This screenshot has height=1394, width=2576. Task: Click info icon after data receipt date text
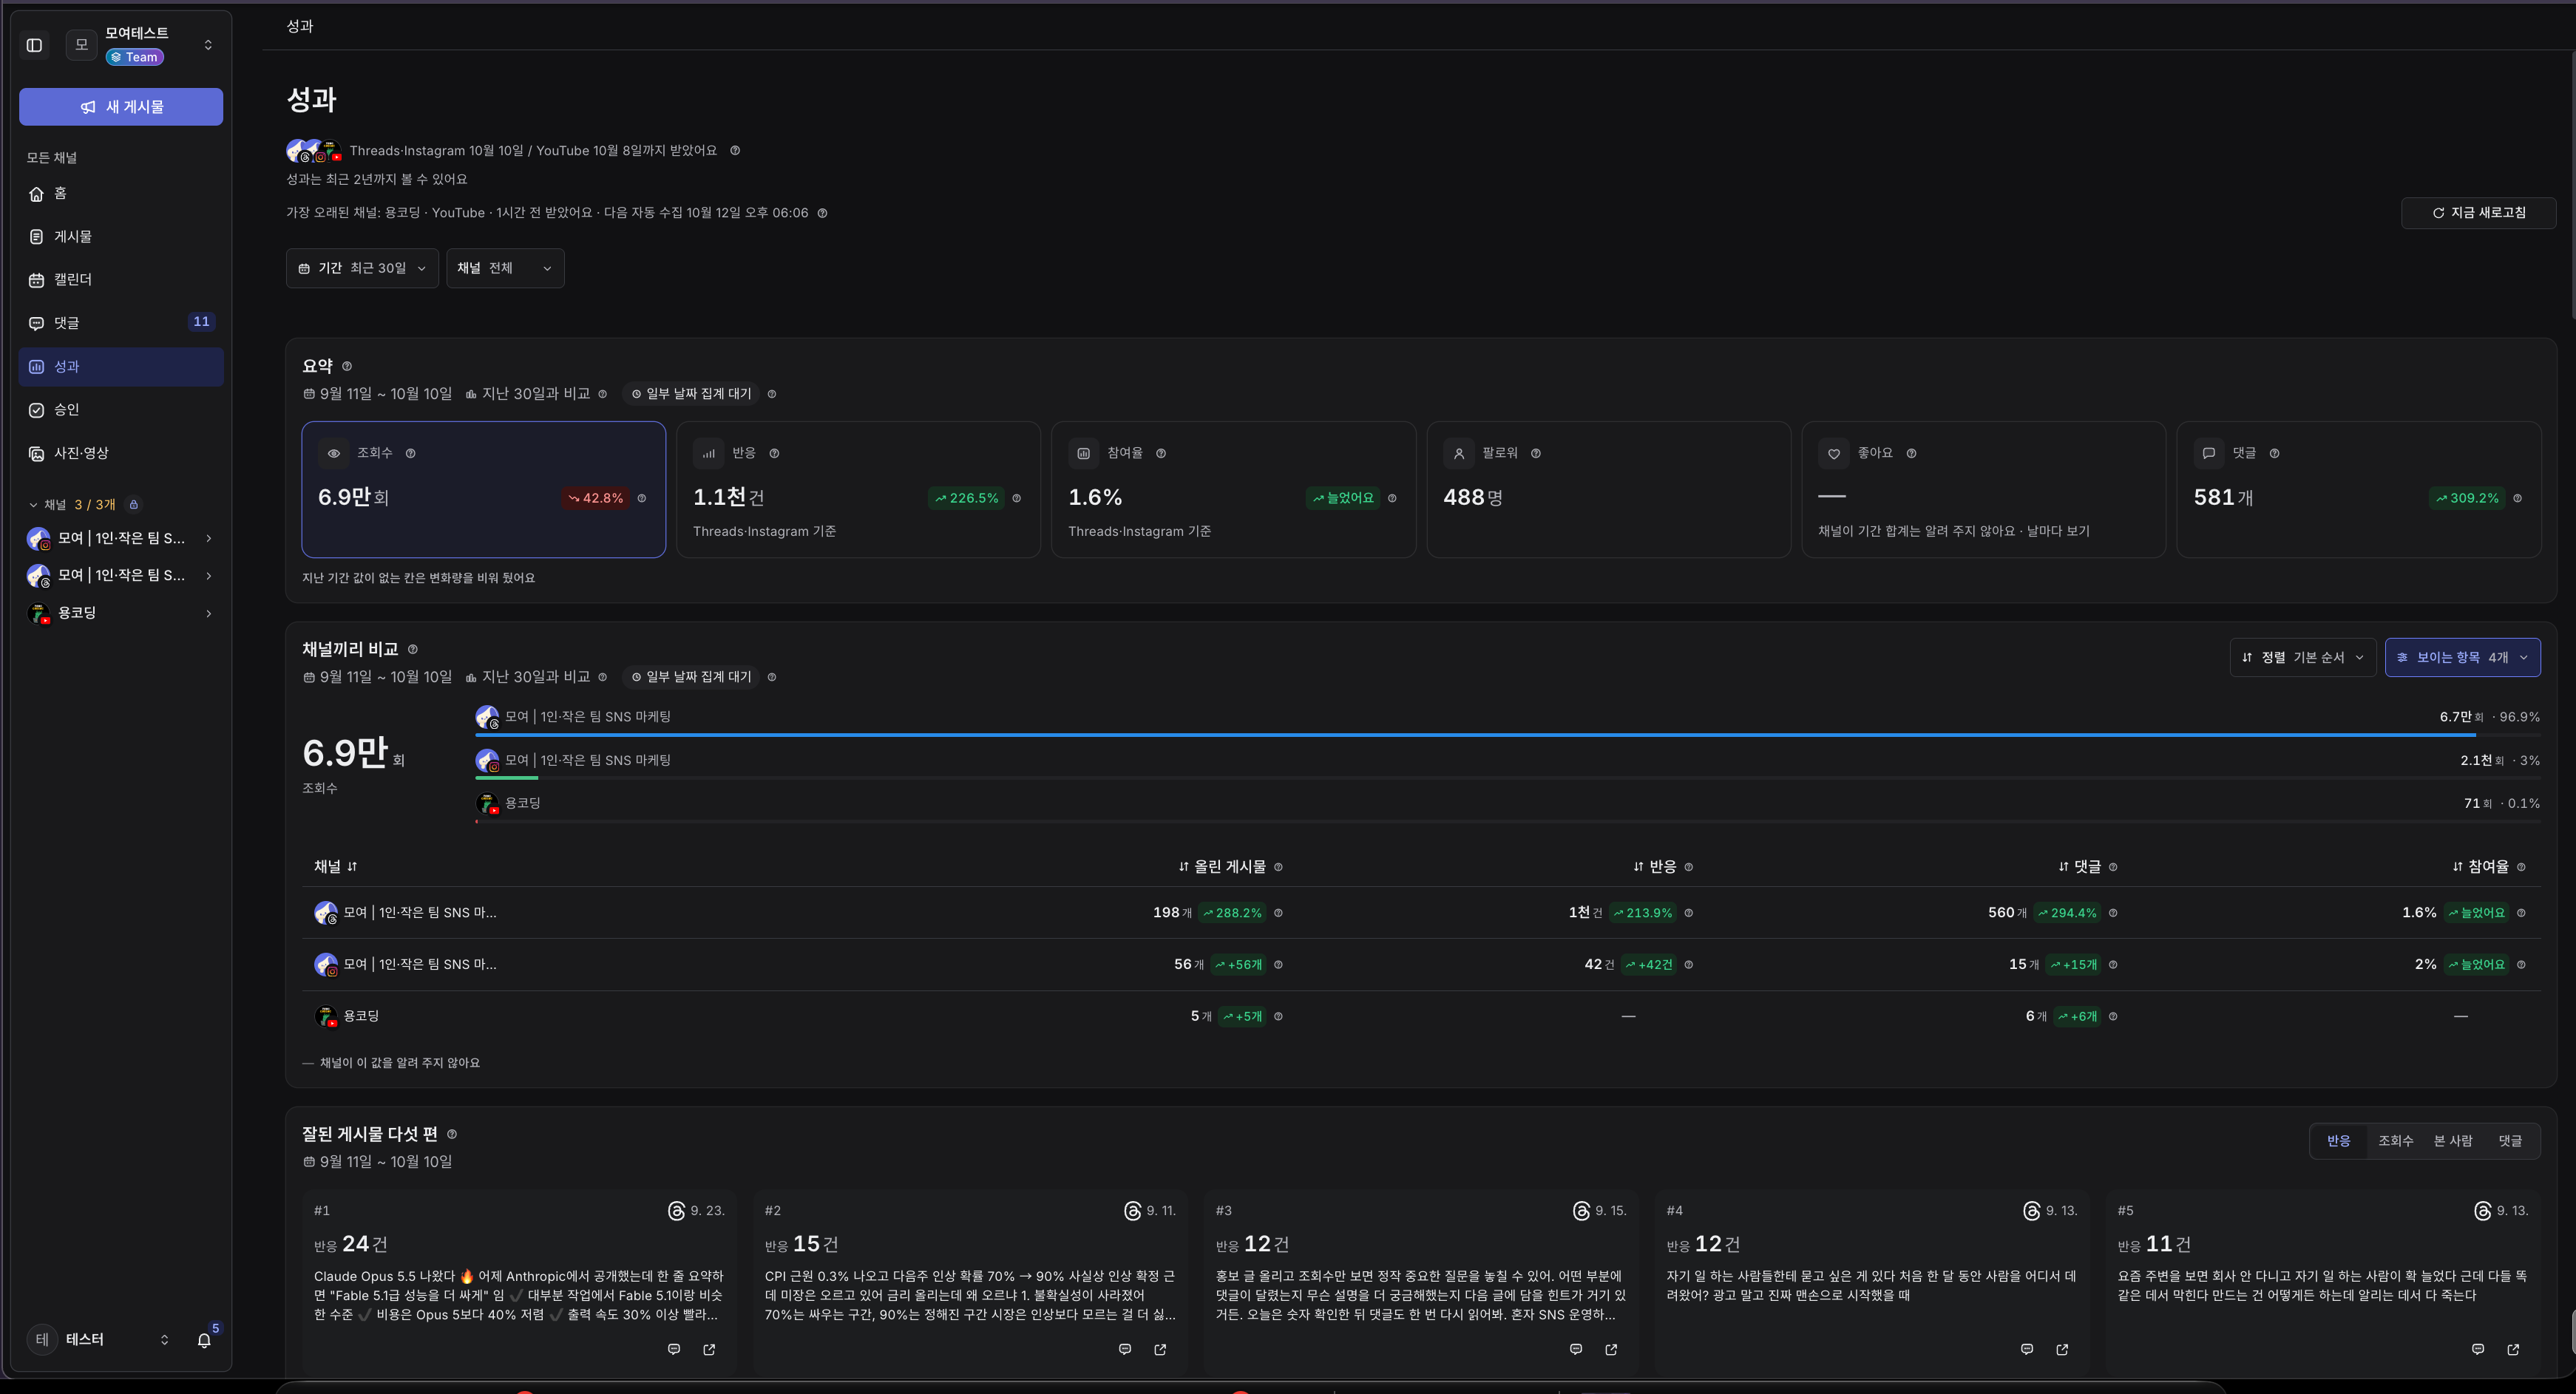pyautogui.click(x=735, y=151)
